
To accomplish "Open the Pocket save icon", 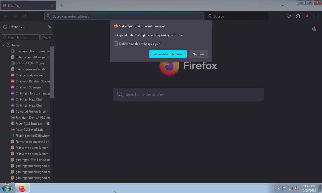I will point(289,16).
